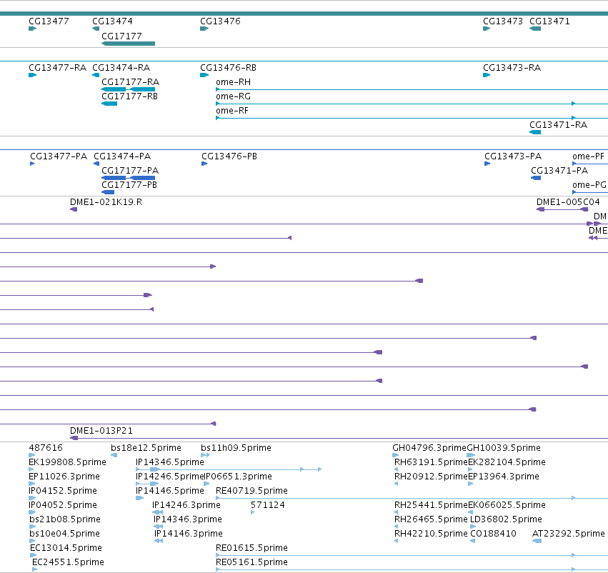
Task: Click the "ome-PG" protein label
Action: [589, 185]
